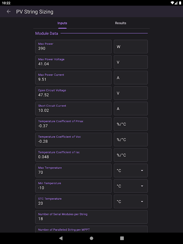Open Max Temperature unit dropdown
Image resolution: width=183 pixels, height=244 pixels.
pos(131,170)
